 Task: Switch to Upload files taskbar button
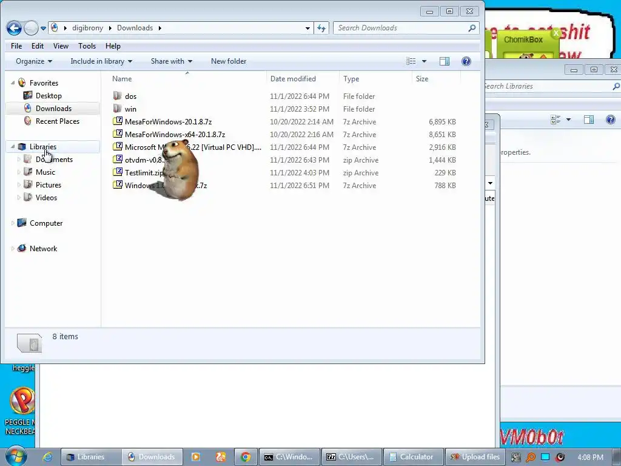coord(475,457)
